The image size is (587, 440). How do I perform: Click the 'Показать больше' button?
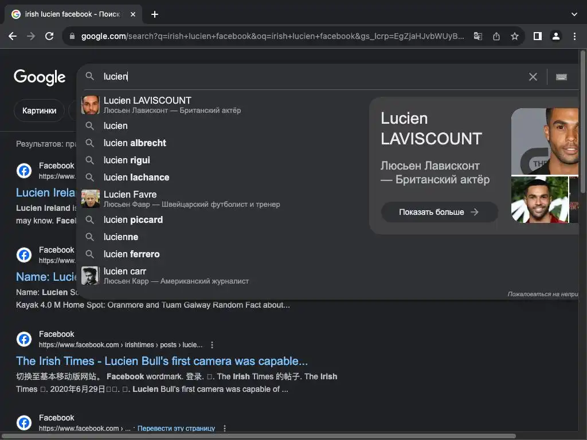(439, 212)
